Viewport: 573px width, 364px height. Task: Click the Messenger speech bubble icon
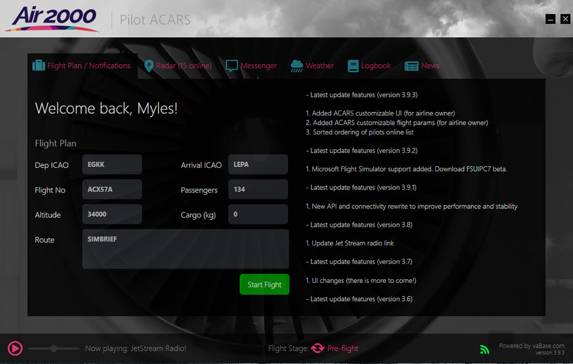click(231, 66)
